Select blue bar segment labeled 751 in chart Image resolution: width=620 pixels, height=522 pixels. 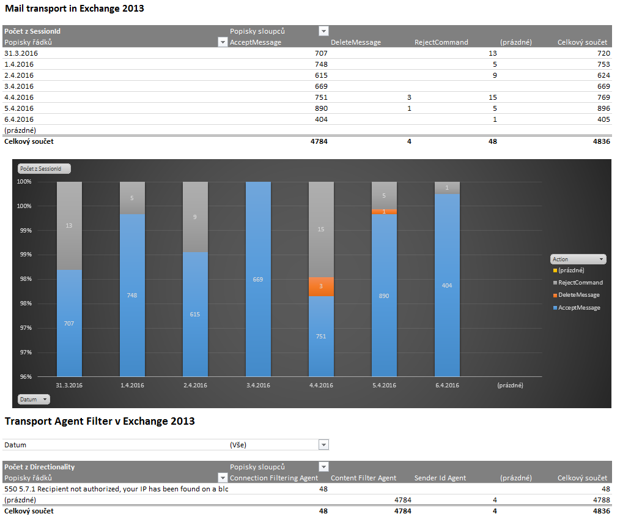click(x=321, y=336)
